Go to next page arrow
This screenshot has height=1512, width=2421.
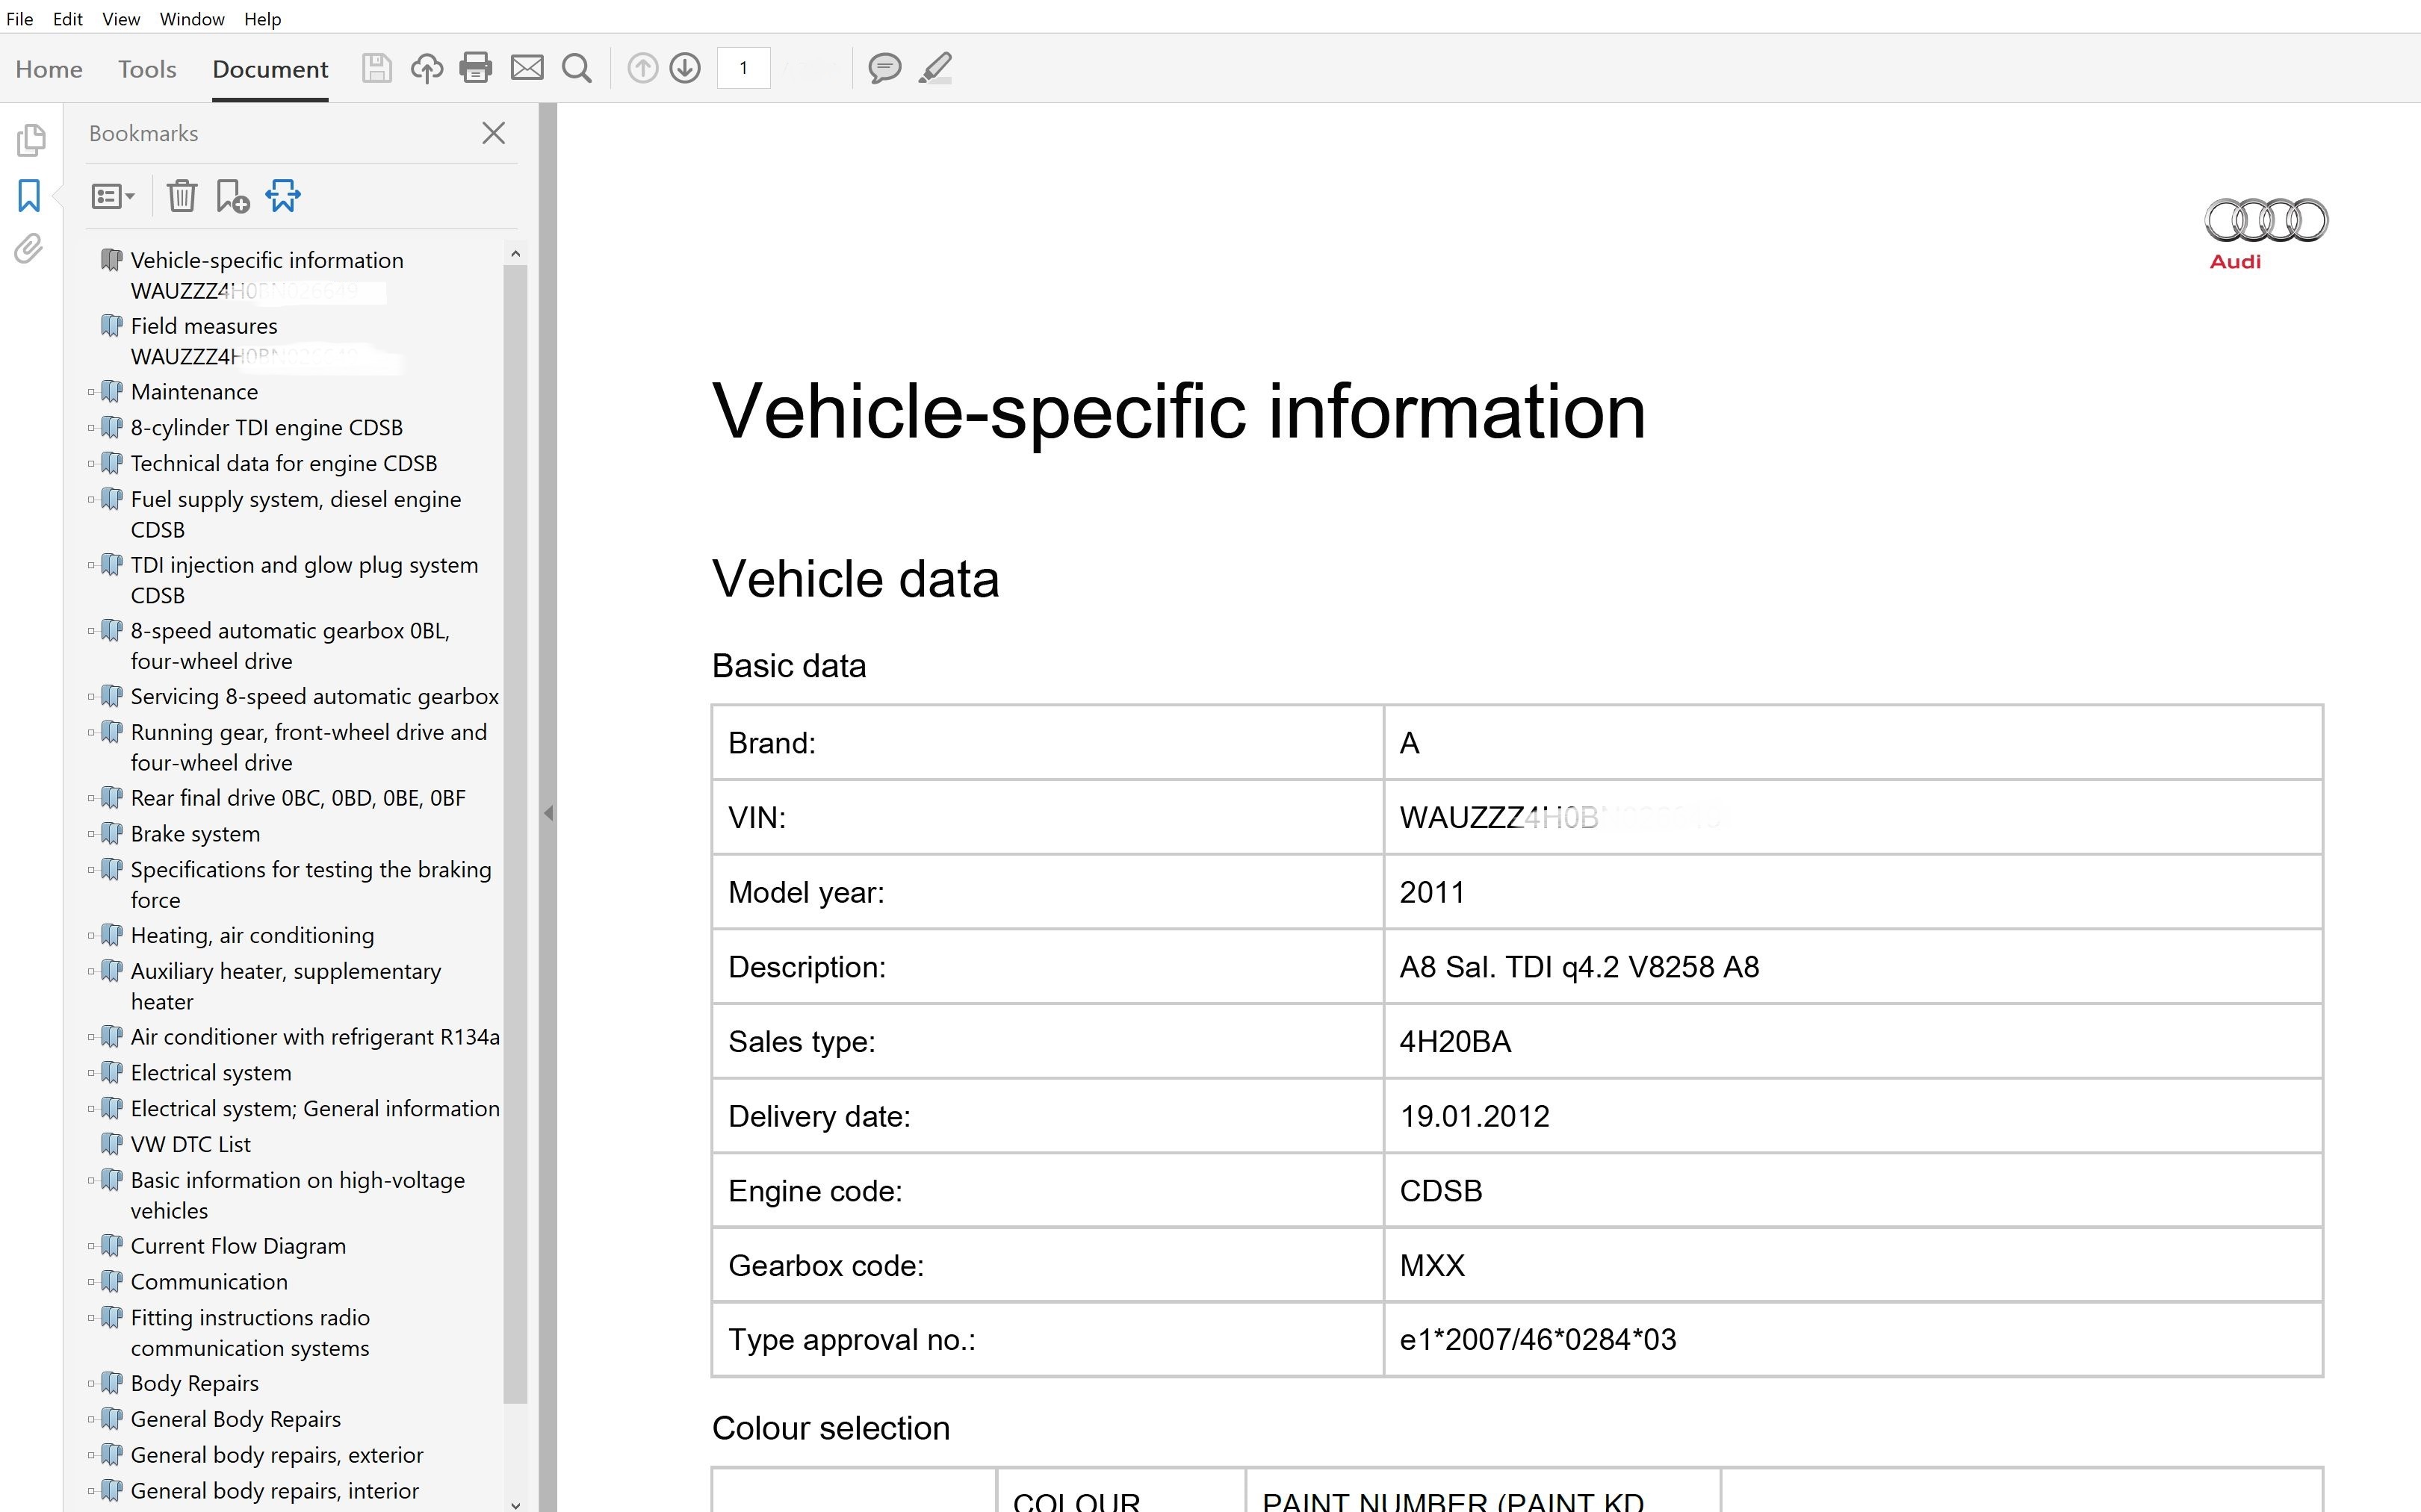[x=685, y=68]
